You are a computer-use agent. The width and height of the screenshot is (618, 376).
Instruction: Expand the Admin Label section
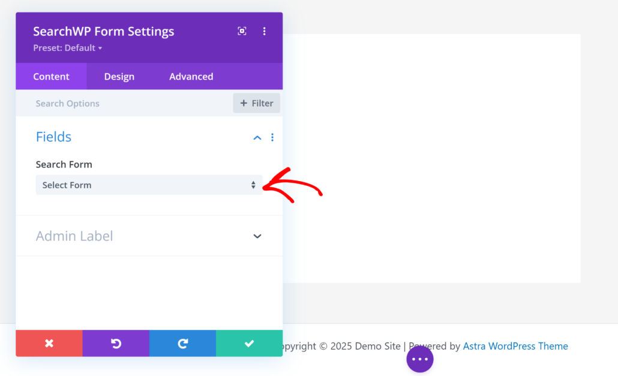(x=257, y=236)
